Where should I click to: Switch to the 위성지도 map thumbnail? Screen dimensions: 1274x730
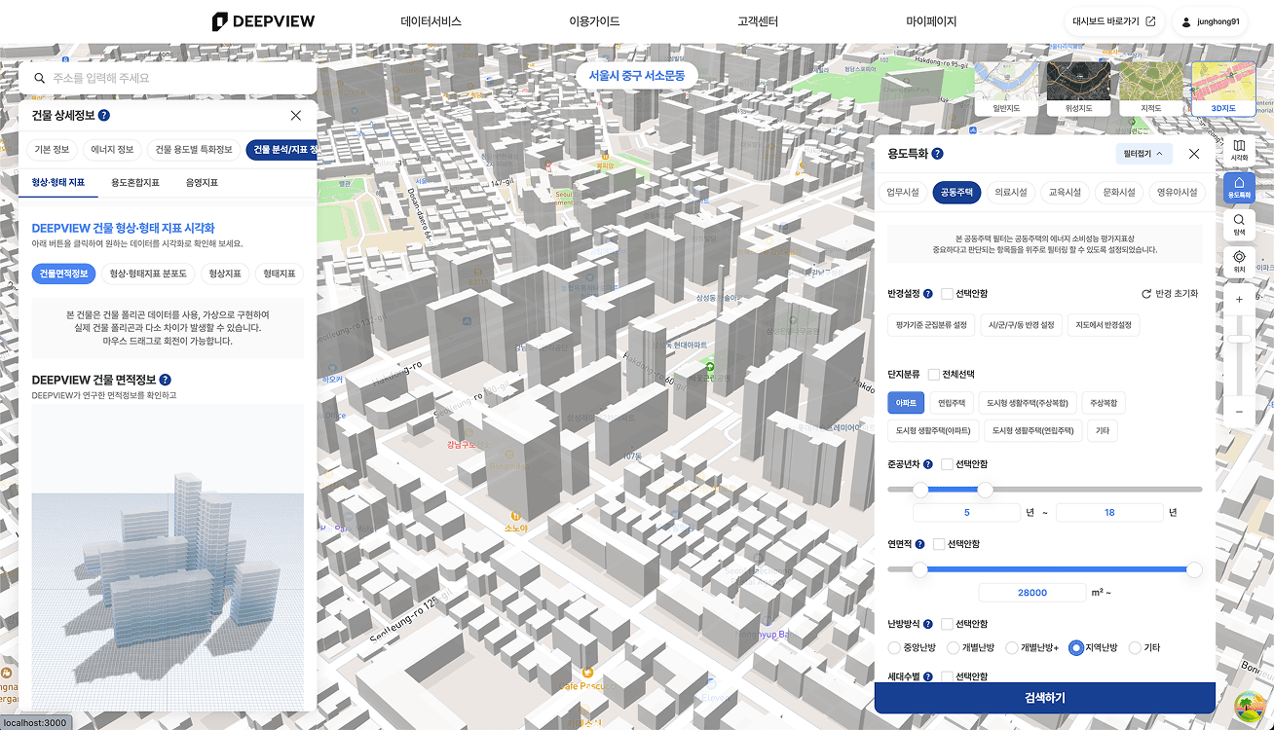(x=1081, y=89)
